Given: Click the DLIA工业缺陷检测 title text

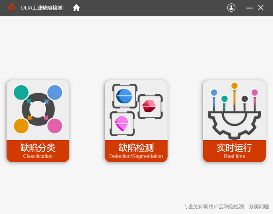Looking at the screenshot, I should (42, 8).
